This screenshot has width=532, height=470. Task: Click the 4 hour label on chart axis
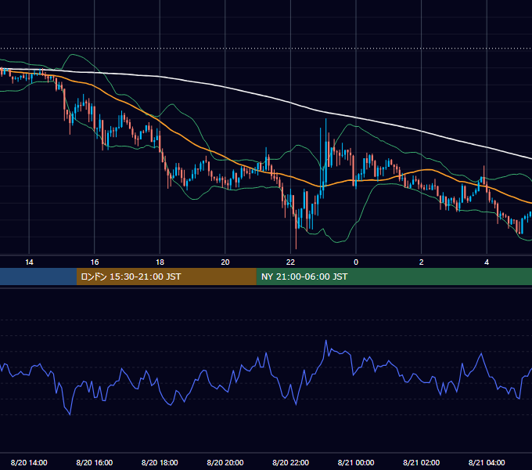click(x=487, y=262)
